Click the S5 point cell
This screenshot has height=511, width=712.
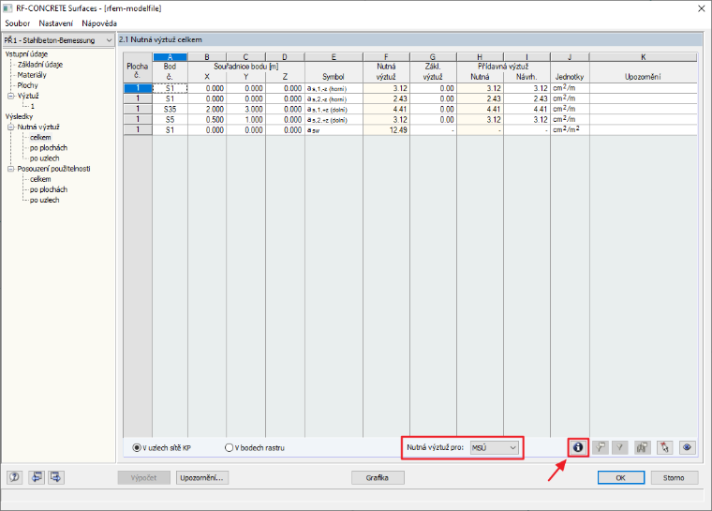[170, 120]
